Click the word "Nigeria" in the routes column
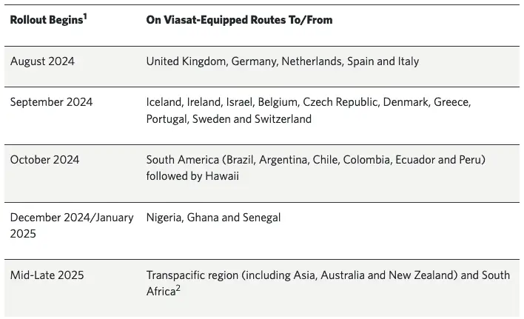The width and height of the screenshot is (524, 319). pos(164,218)
